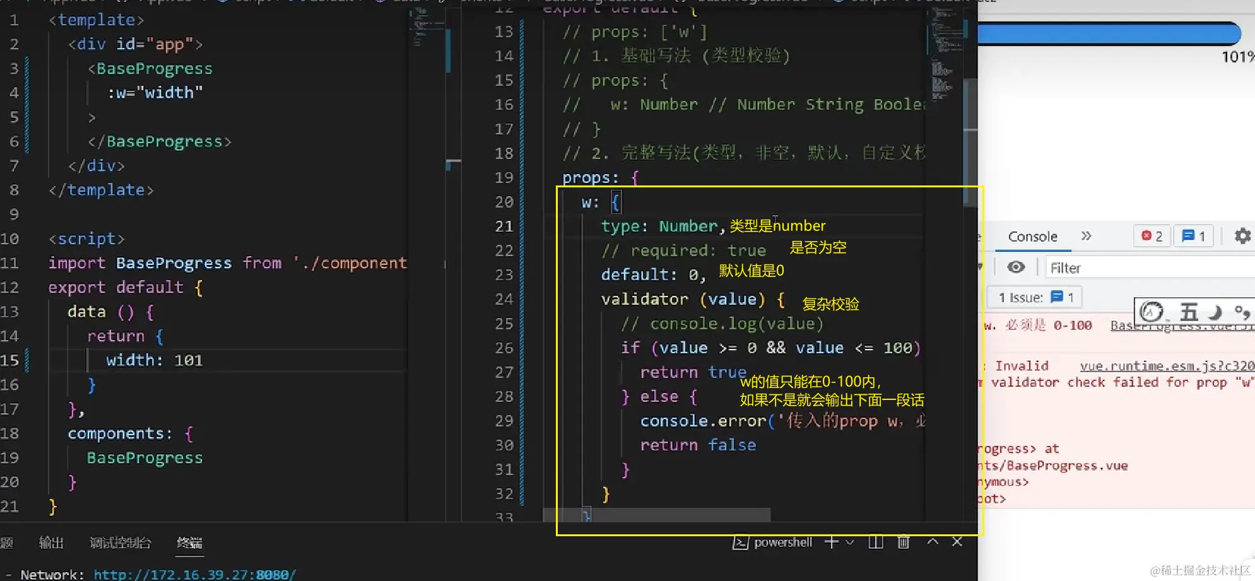1255x581 pixels.
Task: Open the vue.runtime.esm.js source link
Action: tap(1167, 366)
